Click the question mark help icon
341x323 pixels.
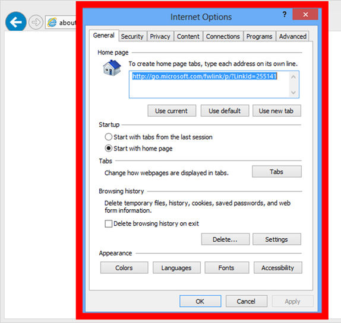pos(284,14)
